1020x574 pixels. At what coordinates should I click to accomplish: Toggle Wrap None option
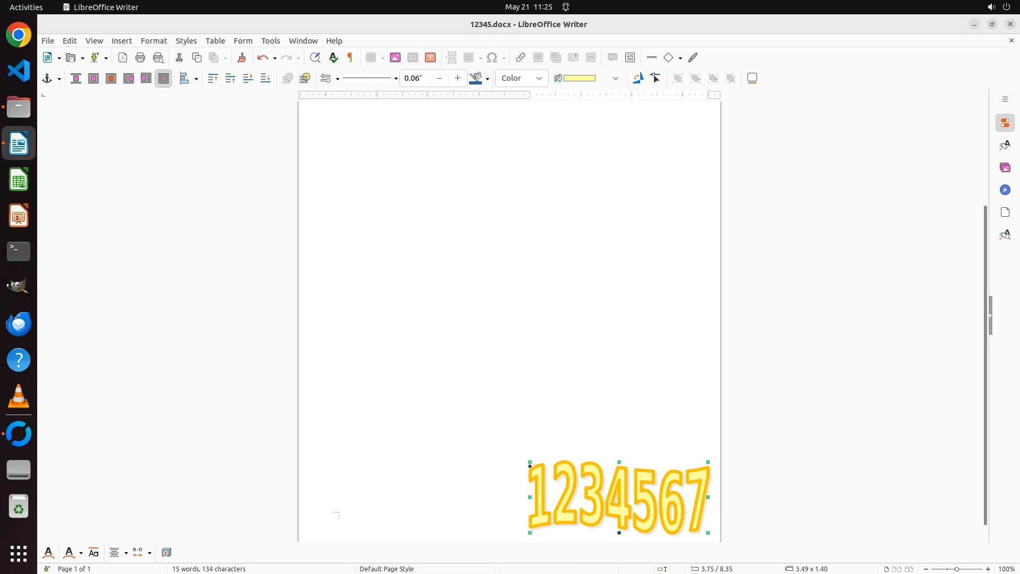[x=76, y=79]
